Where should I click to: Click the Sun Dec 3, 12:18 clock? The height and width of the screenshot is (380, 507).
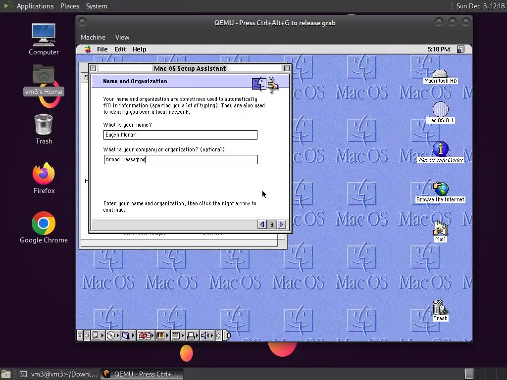[480, 6]
